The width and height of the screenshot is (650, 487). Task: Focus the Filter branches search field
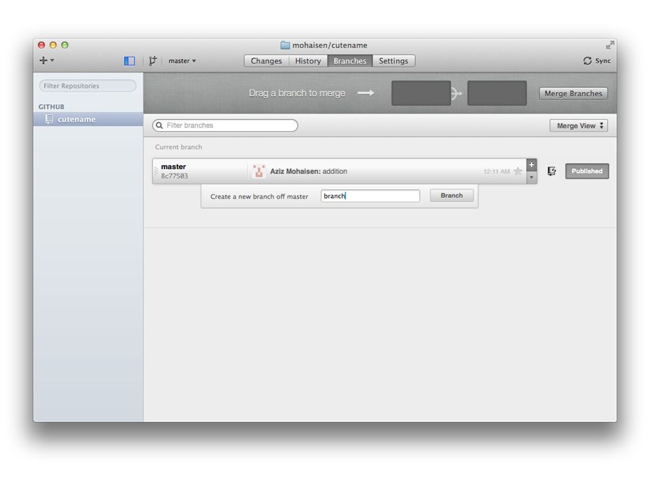pyautogui.click(x=225, y=126)
